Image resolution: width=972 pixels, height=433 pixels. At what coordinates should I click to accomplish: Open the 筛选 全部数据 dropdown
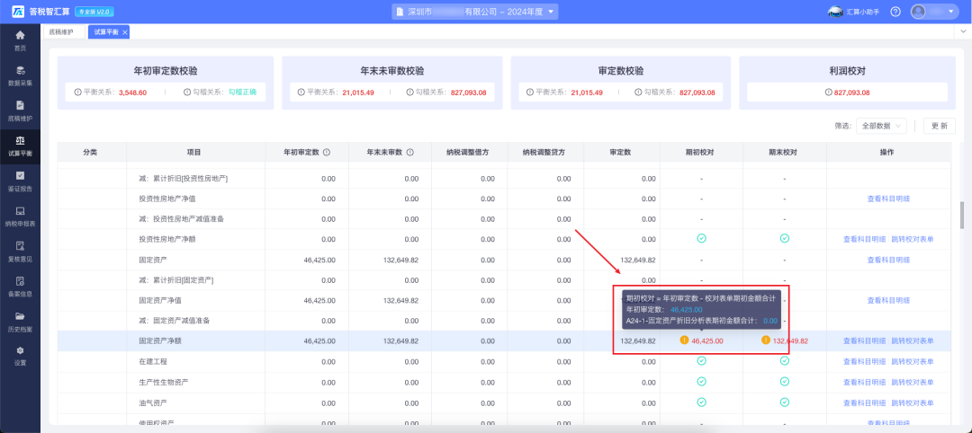point(881,126)
